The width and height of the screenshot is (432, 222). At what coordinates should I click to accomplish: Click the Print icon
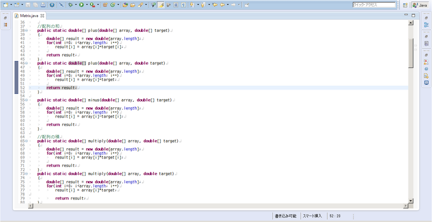[43, 5]
